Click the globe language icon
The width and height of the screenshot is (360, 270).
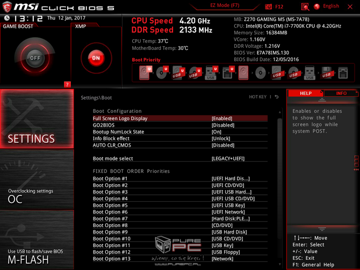click(x=317, y=6)
